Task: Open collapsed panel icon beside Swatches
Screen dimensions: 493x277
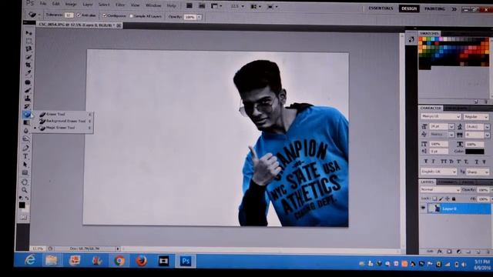Action: (x=411, y=39)
